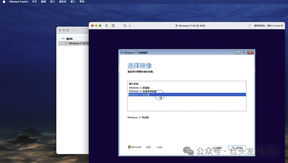Open the Legal link
Screen dimensions: 288x163
click(159, 147)
